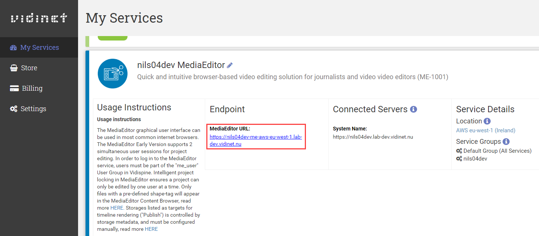Navigate to Store from the sidebar
Screen dimensions: 539x236
click(29, 68)
